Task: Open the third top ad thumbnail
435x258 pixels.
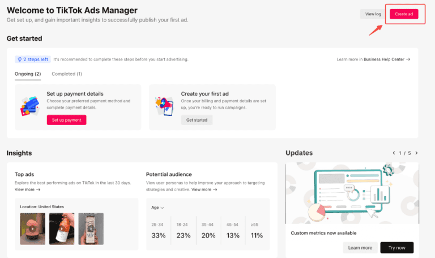Action: point(91,229)
